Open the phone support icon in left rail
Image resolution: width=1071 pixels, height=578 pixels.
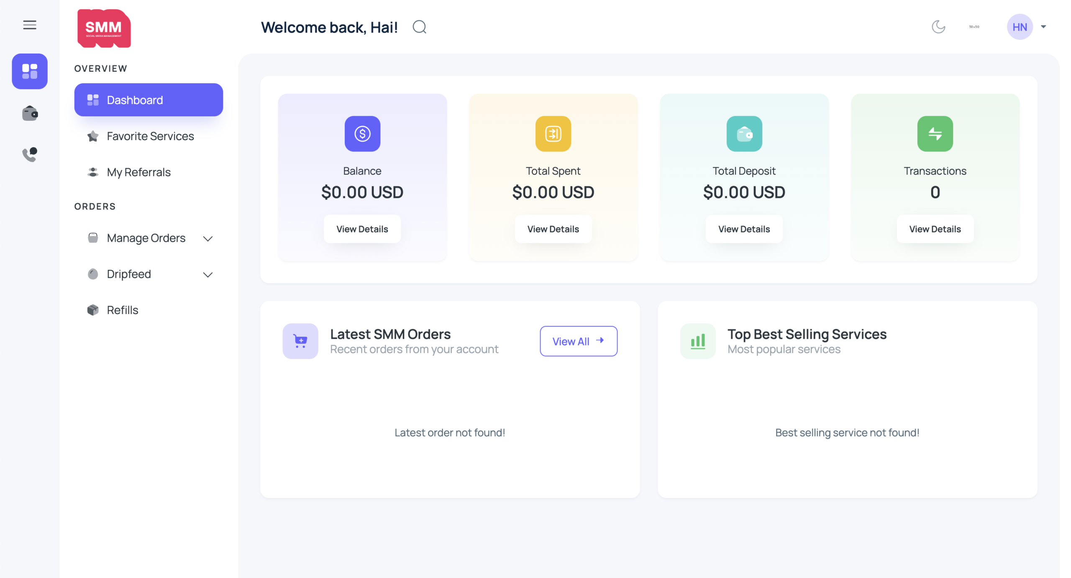(29, 154)
